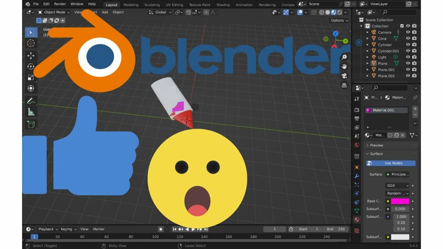Add a material slot with plus button
The image size is (443, 249).
[x=415, y=109]
